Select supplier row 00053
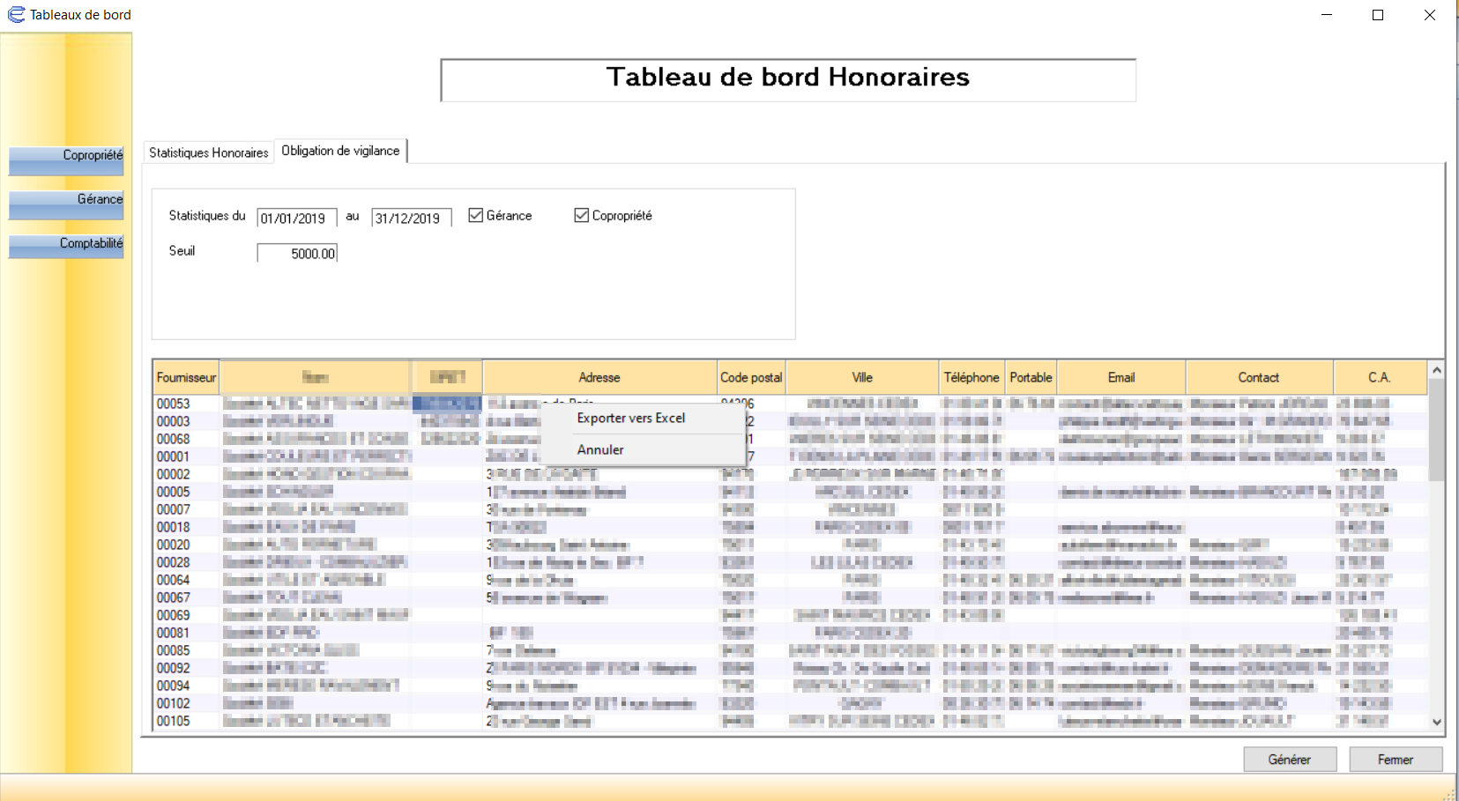 [790, 404]
